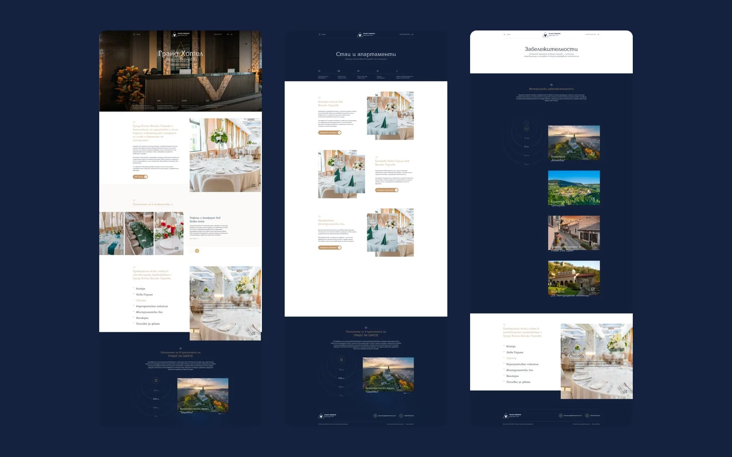Open language dropdown in rooms page header
Image resolution: width=732 pixels, height=457 pixels.
[x=412, y=35]
